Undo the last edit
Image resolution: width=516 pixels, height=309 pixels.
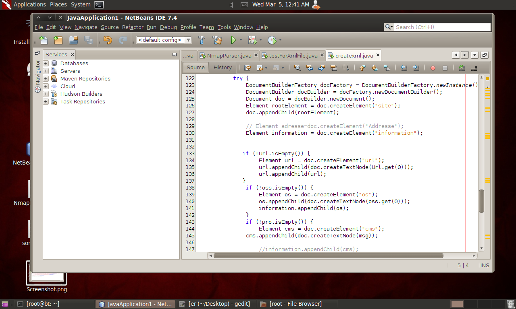pyautogui.click(x=108, y=40)
